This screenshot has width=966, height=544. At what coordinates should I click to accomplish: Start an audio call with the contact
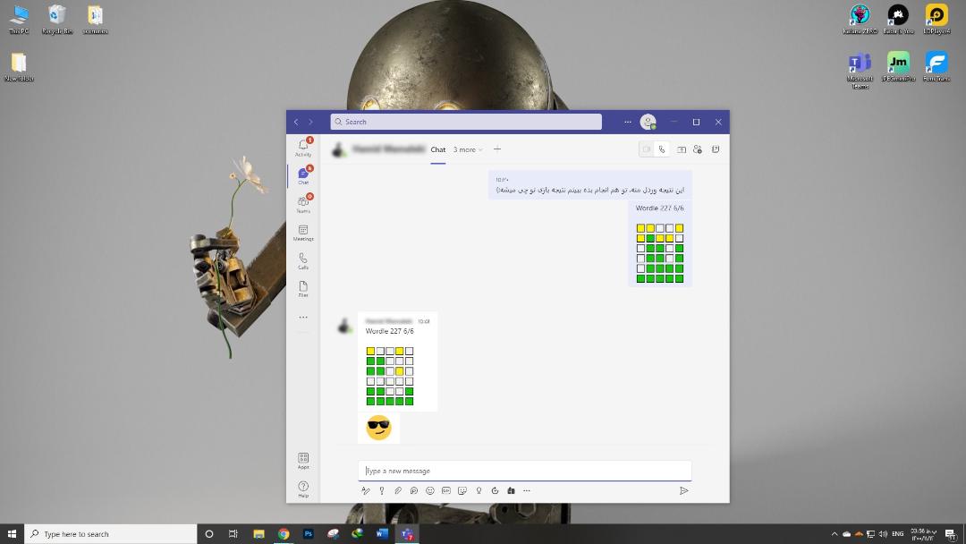(x=662, y=149)
